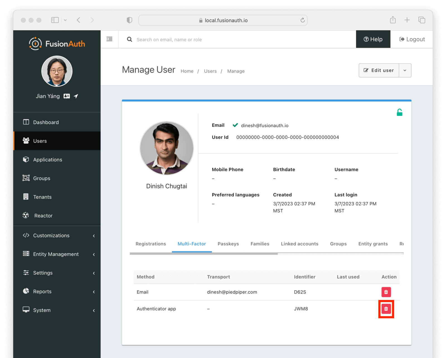Switch to the Groups tab
The image size is (446, 358).
[x=338, y=244]
